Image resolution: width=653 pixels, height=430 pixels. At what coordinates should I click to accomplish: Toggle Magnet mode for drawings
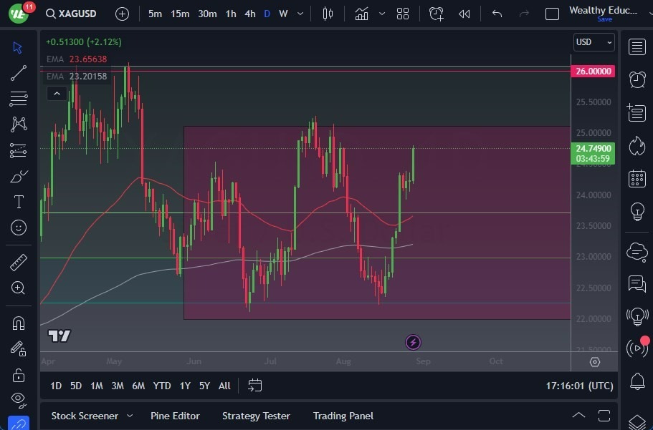pos(18,323)
